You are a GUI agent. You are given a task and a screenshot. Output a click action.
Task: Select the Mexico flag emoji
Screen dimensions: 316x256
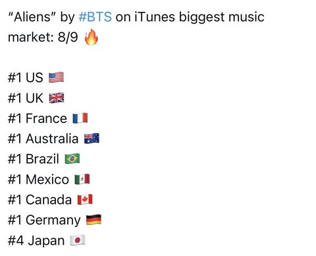pyautogui.click(x=82, y=179)
